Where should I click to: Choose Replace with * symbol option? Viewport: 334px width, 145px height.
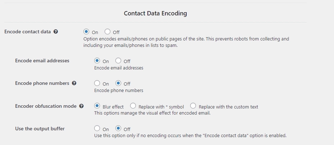(x=133, y=106)
